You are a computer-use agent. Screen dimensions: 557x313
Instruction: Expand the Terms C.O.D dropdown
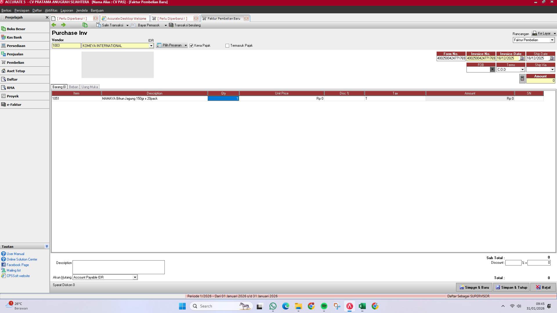(522, 69)
